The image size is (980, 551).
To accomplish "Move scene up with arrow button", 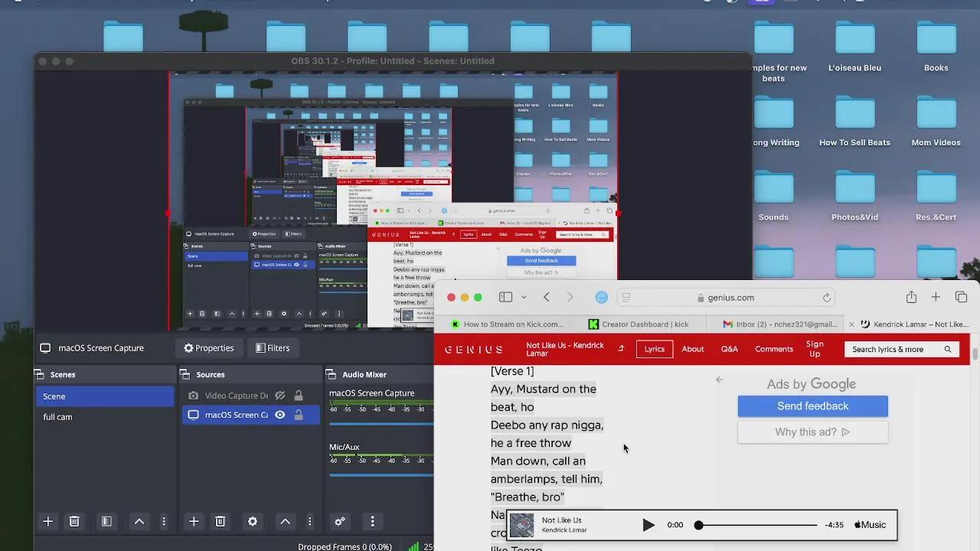I will [139, 521].
